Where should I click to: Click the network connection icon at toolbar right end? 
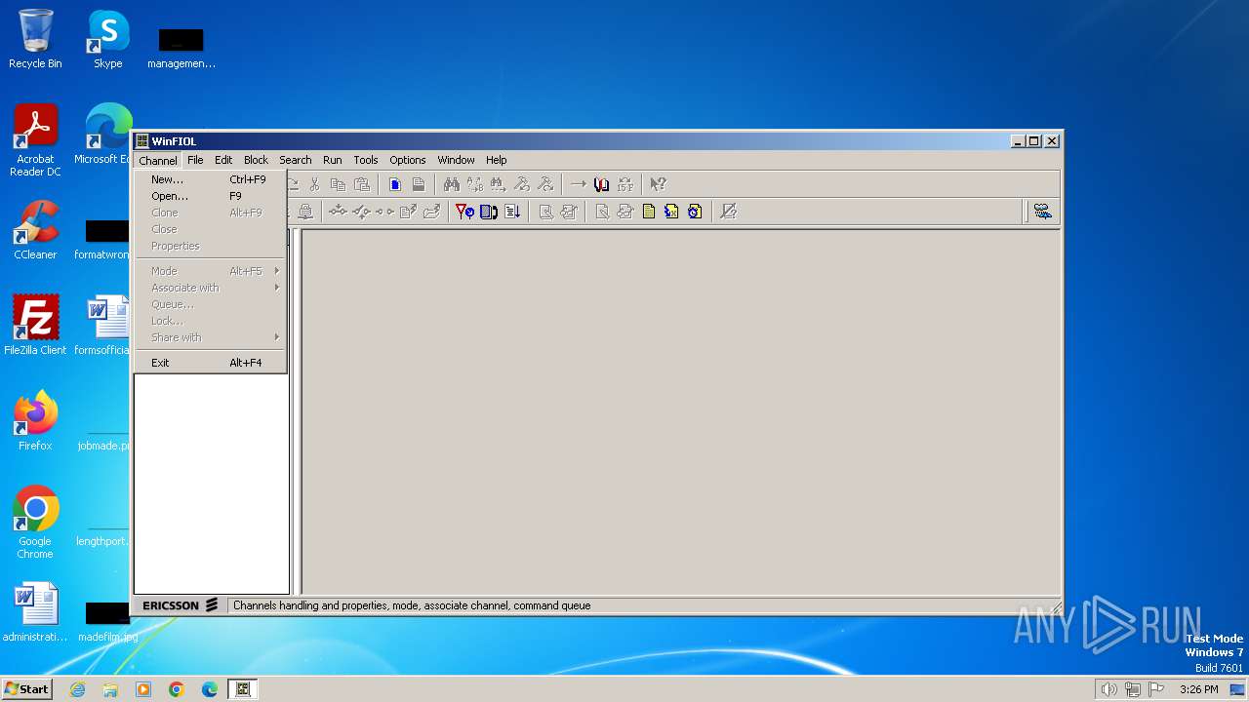[x=1042, y=212]
